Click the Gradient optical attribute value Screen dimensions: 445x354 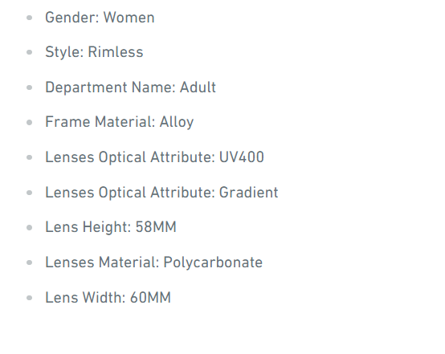click(249, 193)
